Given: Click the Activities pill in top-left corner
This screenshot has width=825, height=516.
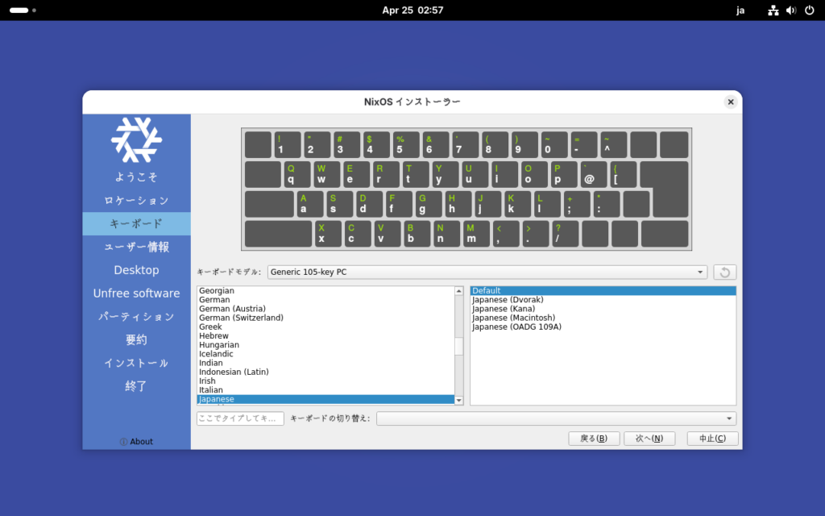Looking at the screenshot, I should (19, 10).
